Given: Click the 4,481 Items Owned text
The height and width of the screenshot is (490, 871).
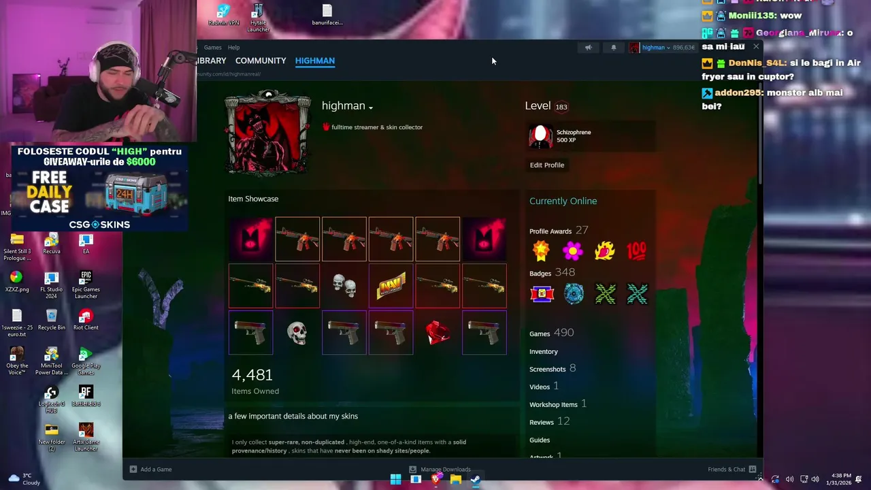Looking at the screenshot, I should [255, 381].
